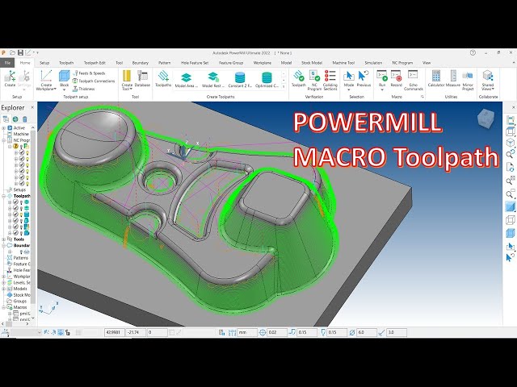
Task: Click the view cube in viewport
Action: [x=485, y=119]
